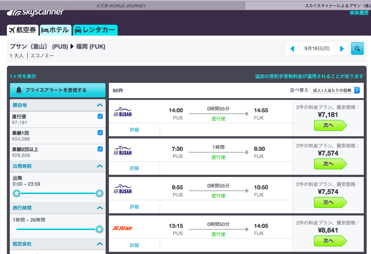371x254 pixels.
Task: Click Air Busan logo on 14:00 flight
Action: tap(123, 112)
